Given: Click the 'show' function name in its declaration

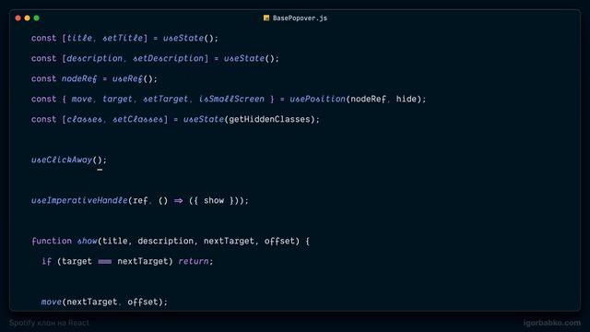Looking at the screenshot, I should (x=87, y=241).
